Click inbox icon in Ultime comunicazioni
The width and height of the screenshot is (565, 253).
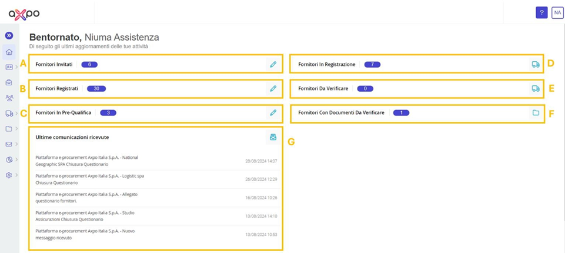[x=273, y=137]
